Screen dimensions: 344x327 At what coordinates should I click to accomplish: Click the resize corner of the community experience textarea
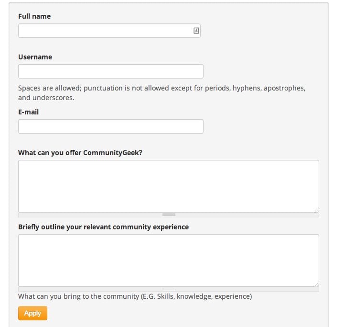(x=316, y=284)
